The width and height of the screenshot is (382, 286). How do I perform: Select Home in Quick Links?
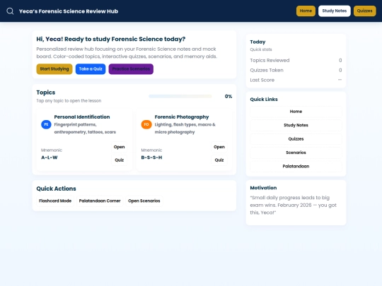[x=296, y=112]
